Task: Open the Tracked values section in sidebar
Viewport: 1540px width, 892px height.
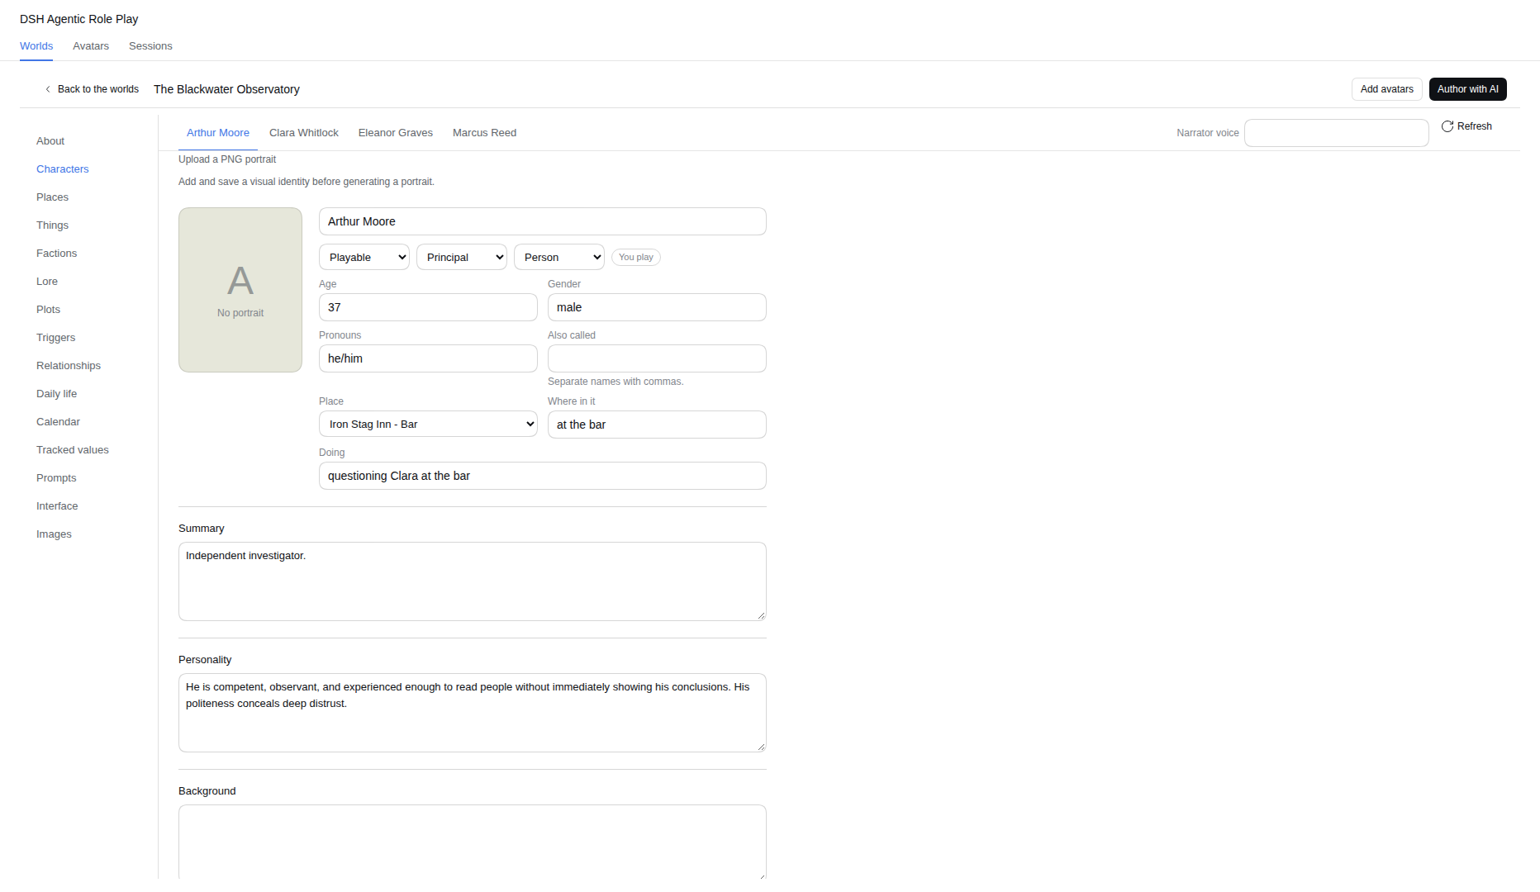Action: click(x=73, y=450)
